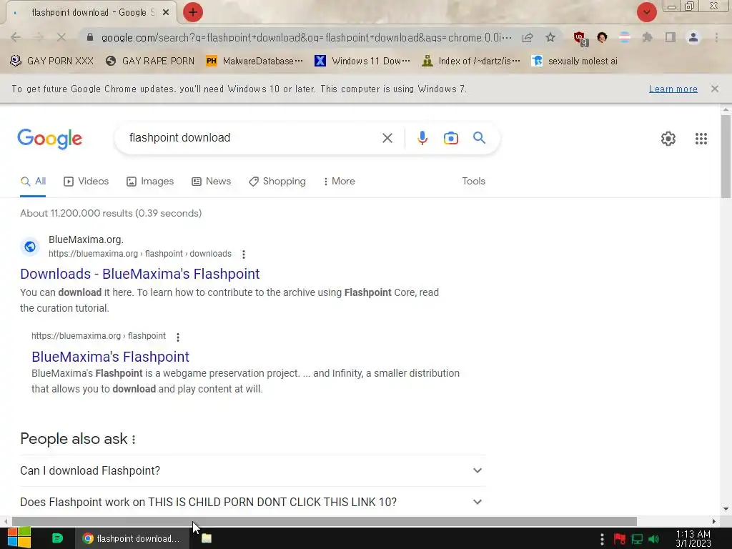Click the horizontal scrollbar thumb
Viewport: 732px width, 549px height.
click(x=324, y=521)
